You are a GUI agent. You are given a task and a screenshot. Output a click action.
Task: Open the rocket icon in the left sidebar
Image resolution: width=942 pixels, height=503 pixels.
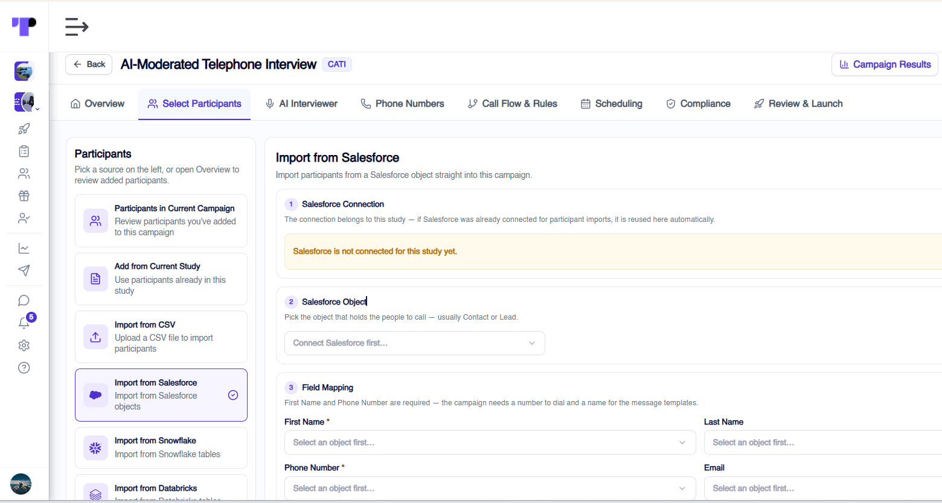pyautogui.click(x=24, y=128)
